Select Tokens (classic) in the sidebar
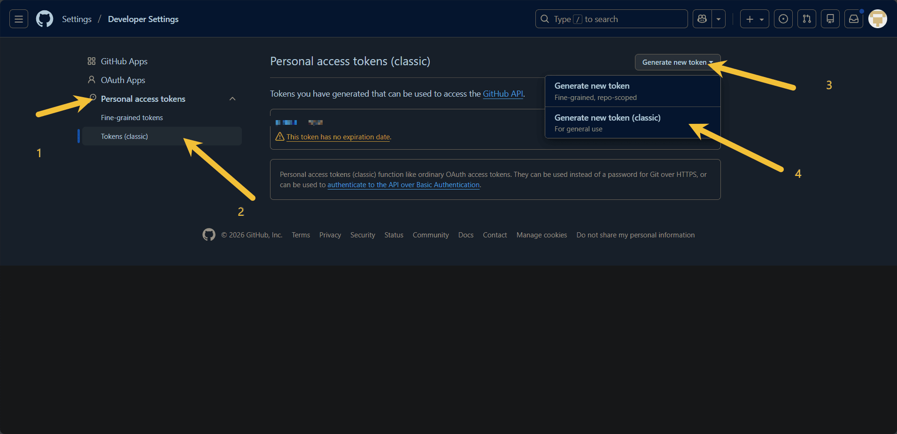The height and width of the screenshot is (434, 897). pos(162,136)
